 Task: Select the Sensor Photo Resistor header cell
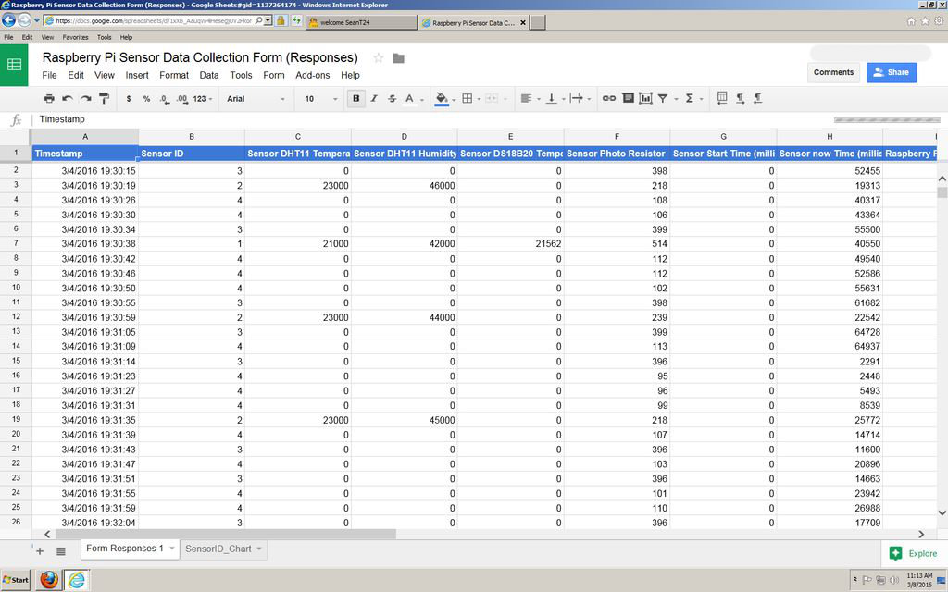click(617, 154)
